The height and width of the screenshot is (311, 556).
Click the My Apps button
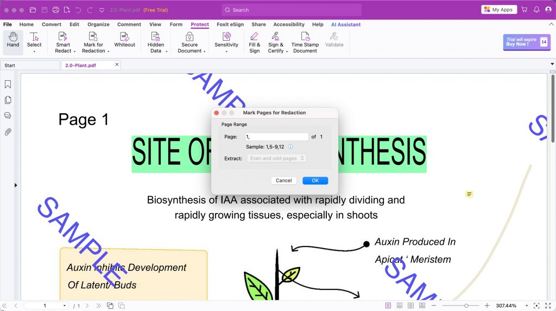[499, 10]
